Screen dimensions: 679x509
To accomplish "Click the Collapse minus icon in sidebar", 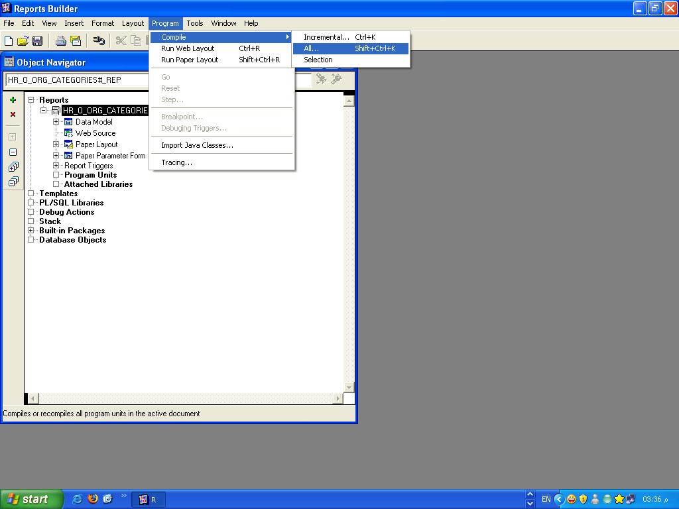I will 13,152.
